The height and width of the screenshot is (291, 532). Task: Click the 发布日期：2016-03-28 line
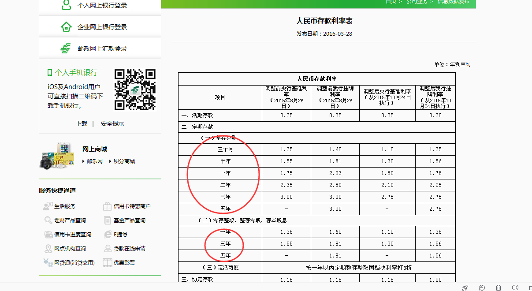pos(324,34)
